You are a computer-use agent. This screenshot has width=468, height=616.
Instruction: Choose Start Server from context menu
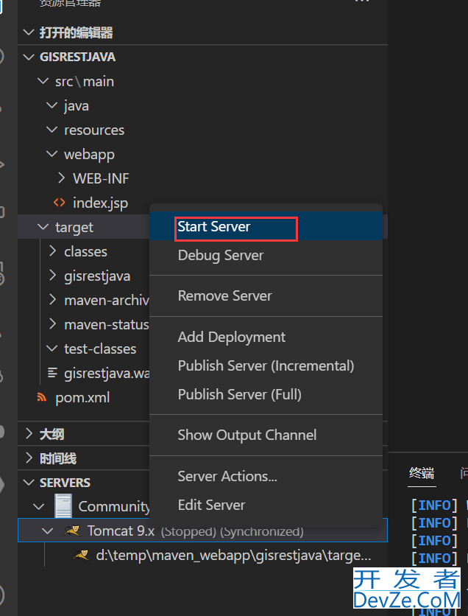tap(266, 226)
